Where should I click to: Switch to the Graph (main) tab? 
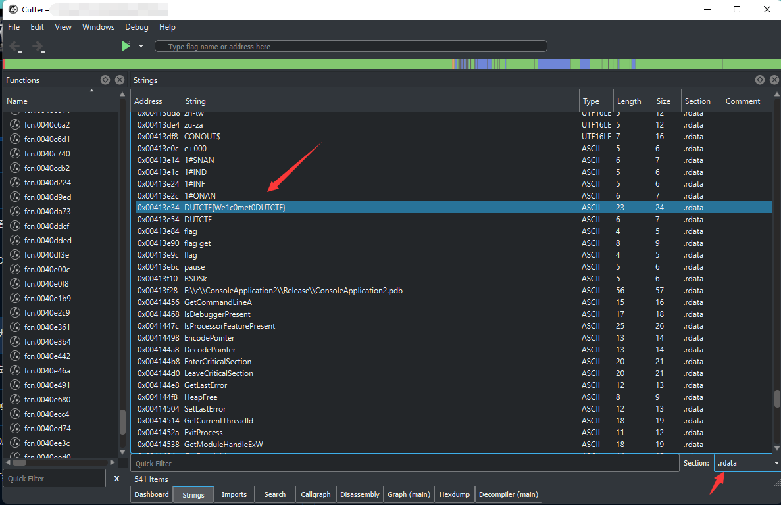(409, 494)
